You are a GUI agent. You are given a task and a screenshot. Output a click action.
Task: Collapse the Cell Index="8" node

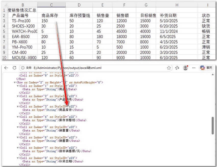(18, 158)
